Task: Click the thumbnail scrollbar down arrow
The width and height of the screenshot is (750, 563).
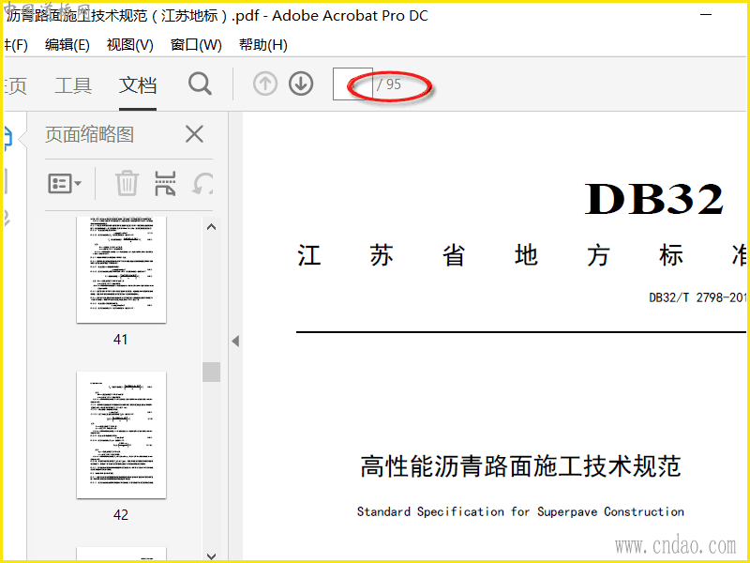Action: (x=212, y=555)
